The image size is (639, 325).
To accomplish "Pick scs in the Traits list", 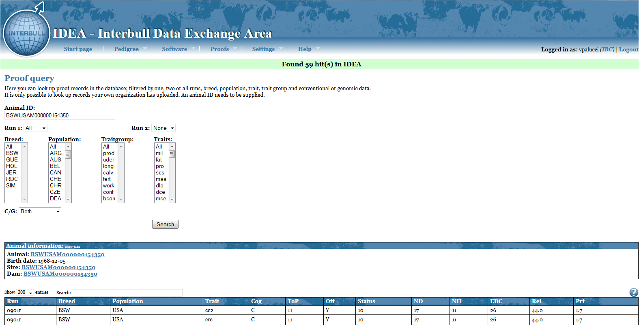I will click(160, 172).
